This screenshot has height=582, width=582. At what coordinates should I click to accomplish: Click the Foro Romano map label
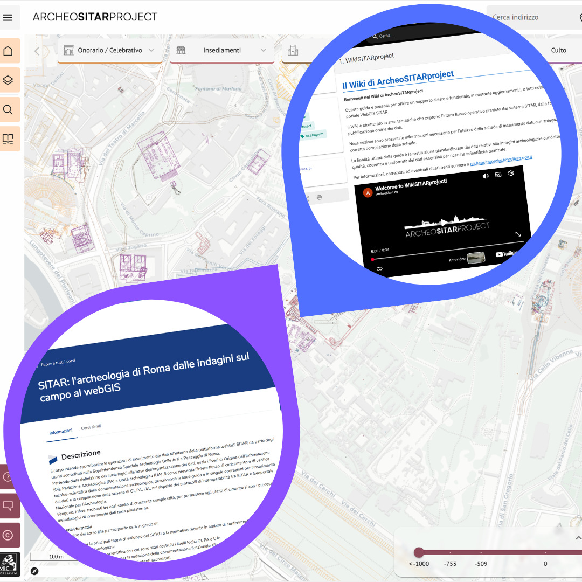(x=271, y=207)
